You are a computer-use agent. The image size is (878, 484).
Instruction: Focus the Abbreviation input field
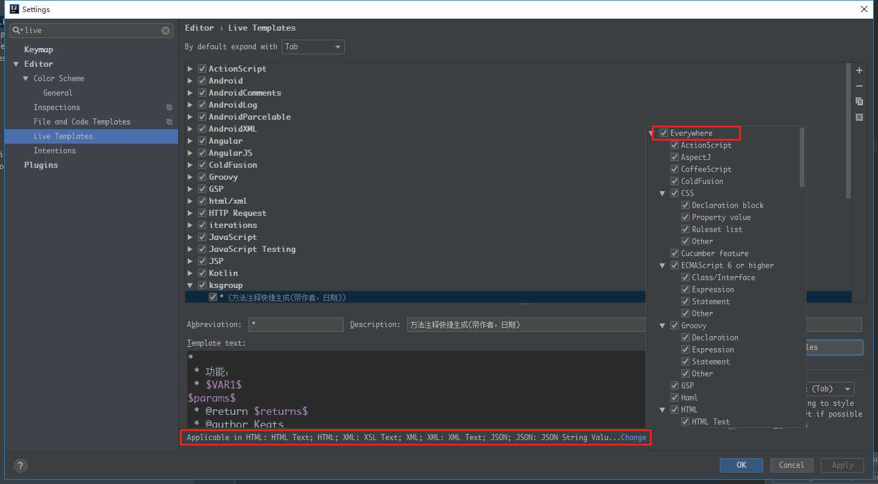pyautogui.click(x=295, y=325)
